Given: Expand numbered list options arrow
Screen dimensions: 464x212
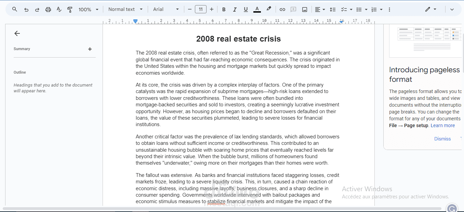Looking at the screenshot, I should [x=381, y=10].
